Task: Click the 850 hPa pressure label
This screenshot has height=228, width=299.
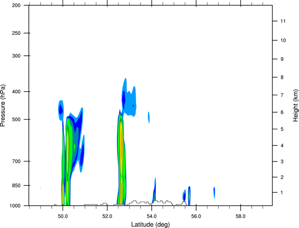Action: coord(16,186)
